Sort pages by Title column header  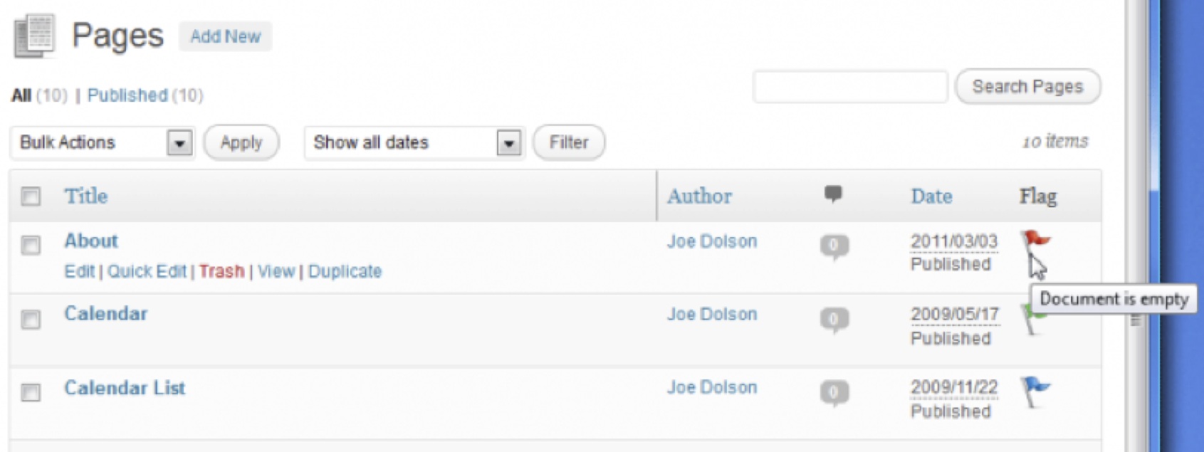pyautogui.click(x=86, y=196)
